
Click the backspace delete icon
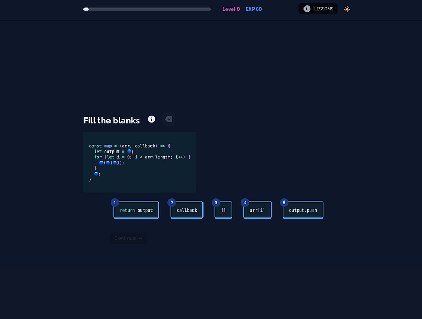click(168, 119)
